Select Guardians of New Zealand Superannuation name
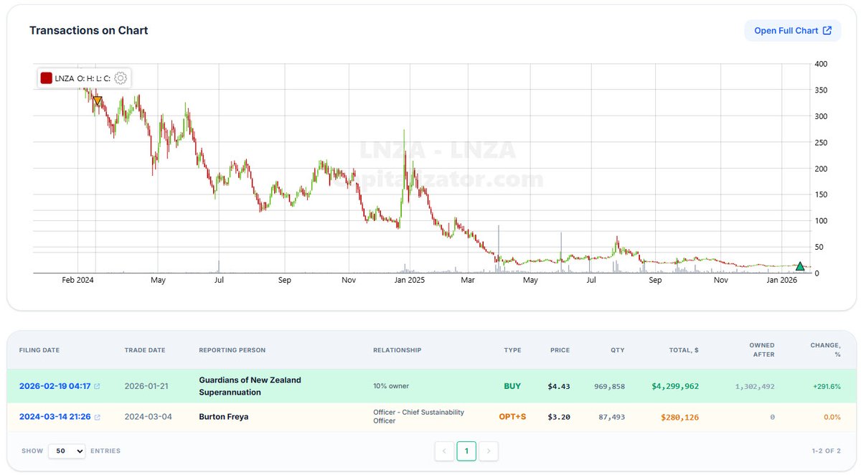Image resolution: width=861 pixels, height=475 pixels. [250, 386]
